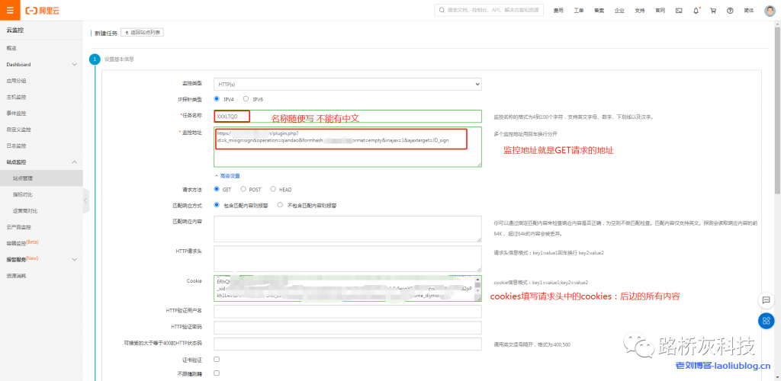The image size is (781, 381).
Task: Click the help question mark icon
Action: point(730,11)
